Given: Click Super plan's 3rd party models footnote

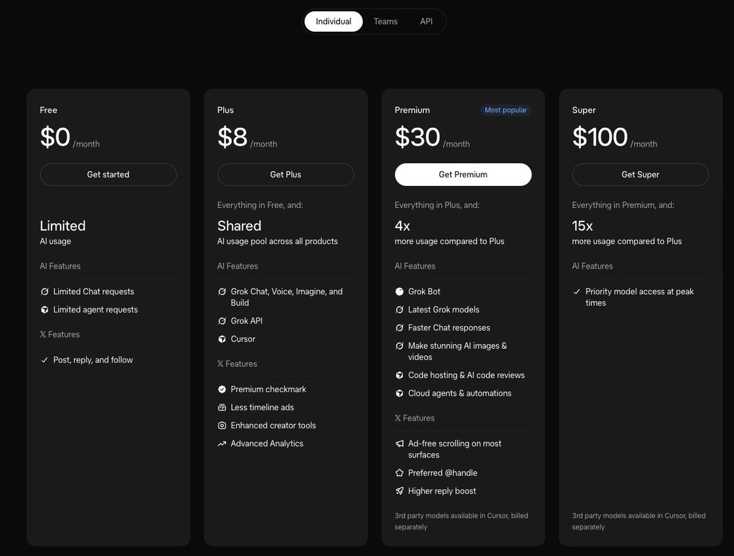Looking at the screenshot, I should point(639,521).
